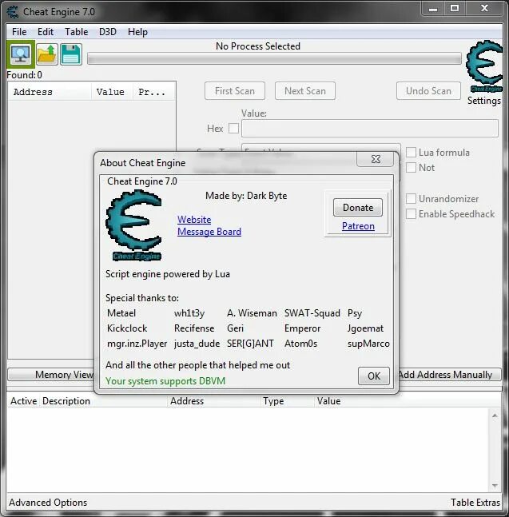Viewport: 509px width, 517px height.
Task: Open the process list computer icon
Action: point(21,54)
